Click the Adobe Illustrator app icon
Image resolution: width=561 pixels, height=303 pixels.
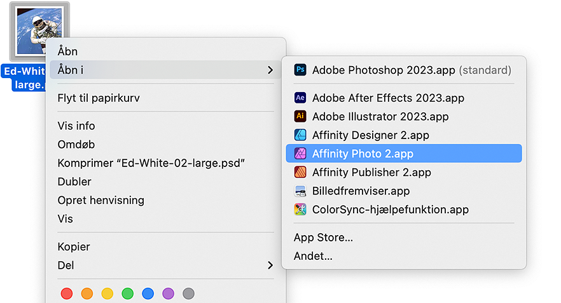click(x=300, y=116)
